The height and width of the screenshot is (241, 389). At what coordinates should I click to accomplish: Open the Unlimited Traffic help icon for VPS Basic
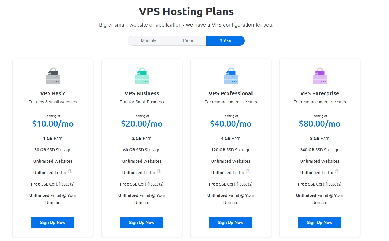click(x=70, y=171)
